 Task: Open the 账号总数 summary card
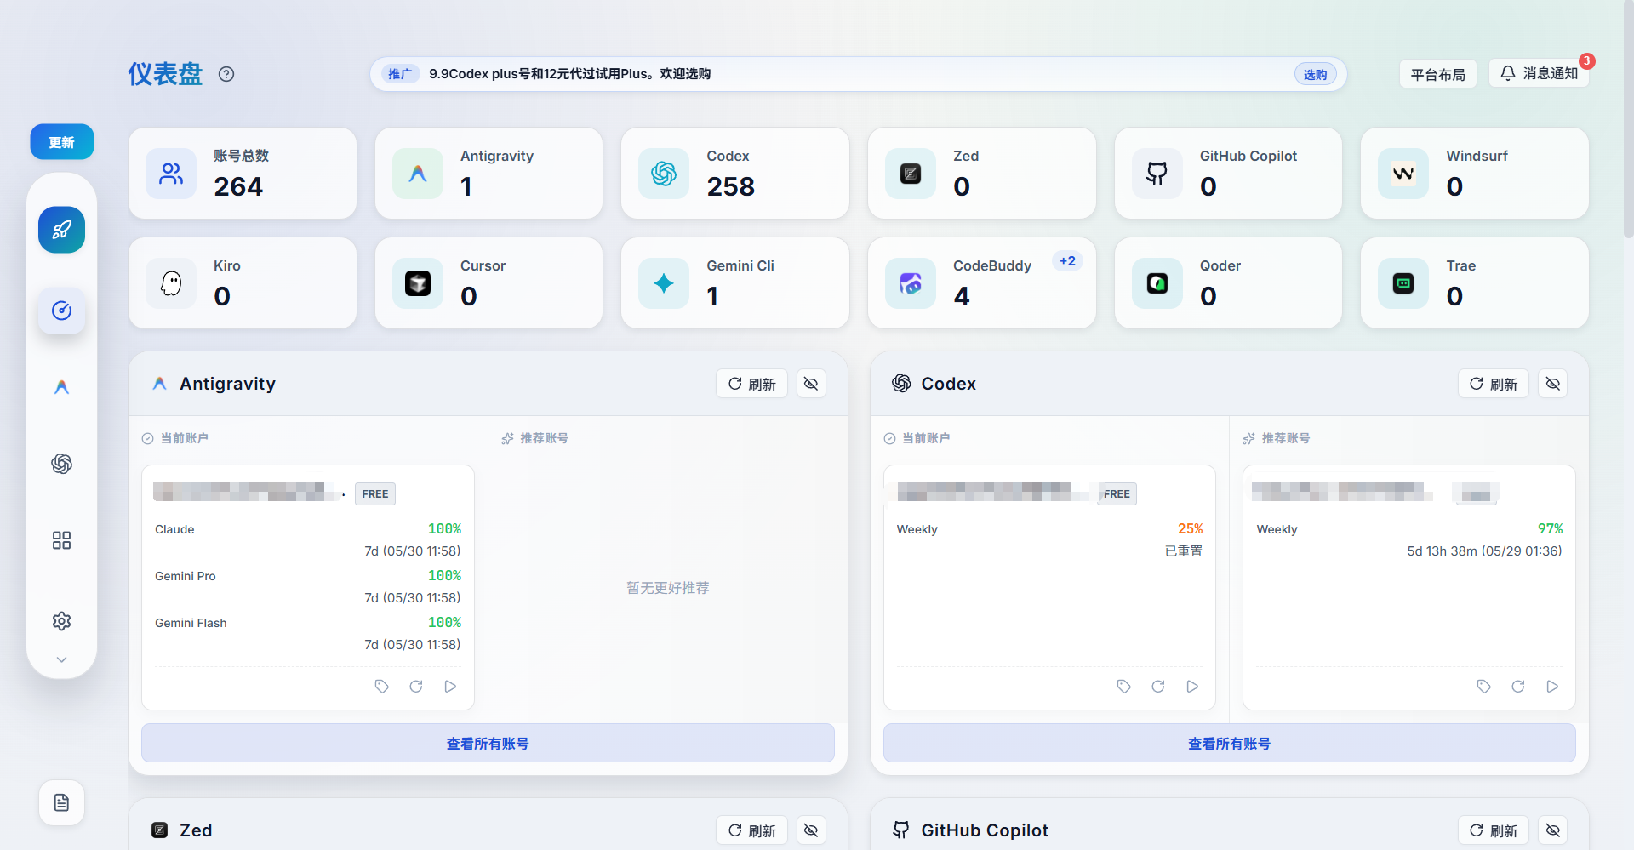243,173
